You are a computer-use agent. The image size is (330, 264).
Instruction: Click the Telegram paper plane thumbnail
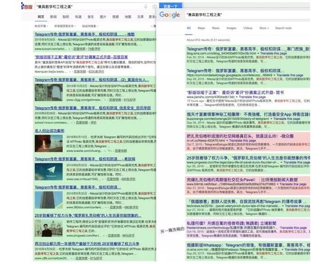pyautogui.click(x=49, y=172)
